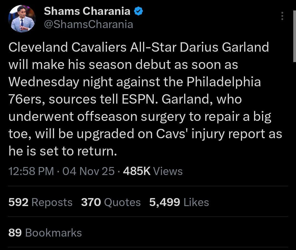Open the three-dot more options menu

(x=282, y=16)
